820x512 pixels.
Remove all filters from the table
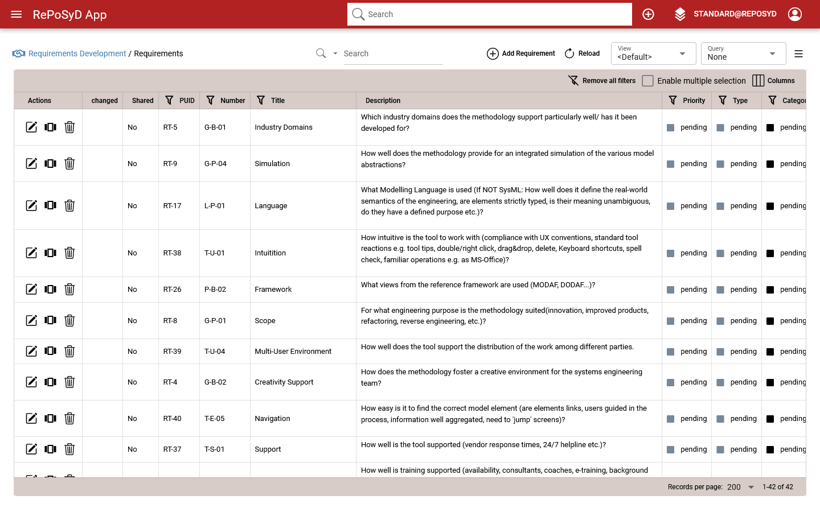pyautogui.click(x=602, y=81)
